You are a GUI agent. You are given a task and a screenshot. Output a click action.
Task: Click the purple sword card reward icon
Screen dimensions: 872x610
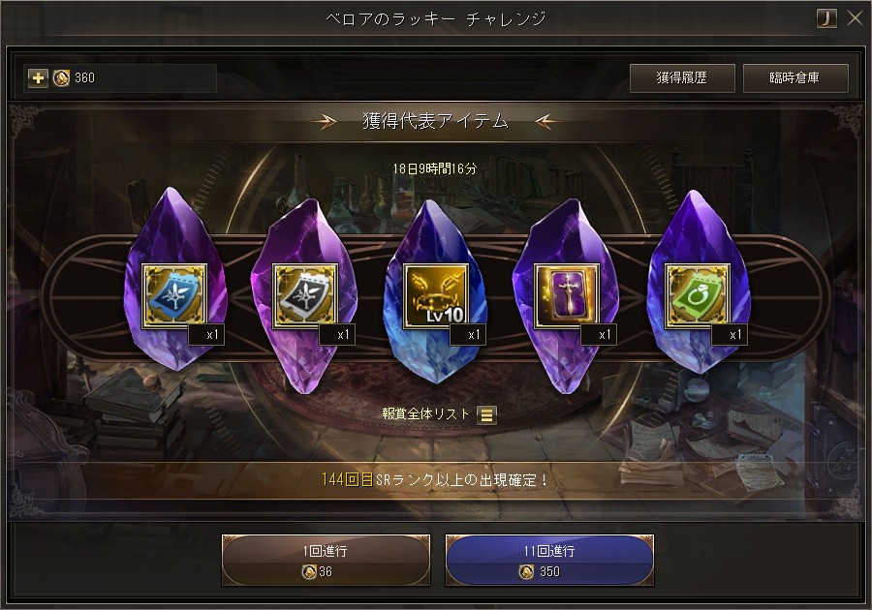pyautogui.click(x=567, y=295)
